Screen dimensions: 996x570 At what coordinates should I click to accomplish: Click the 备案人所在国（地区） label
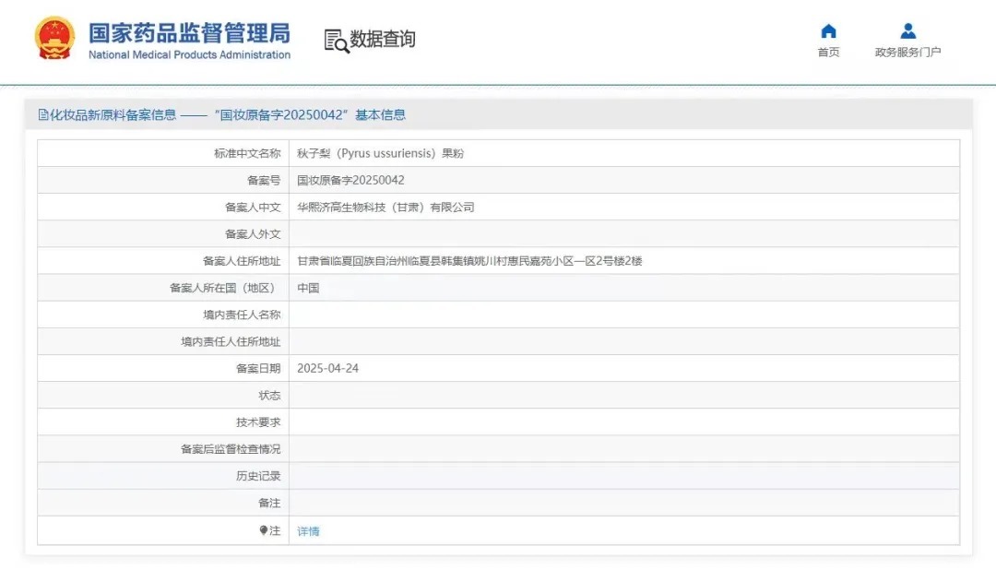225,288
